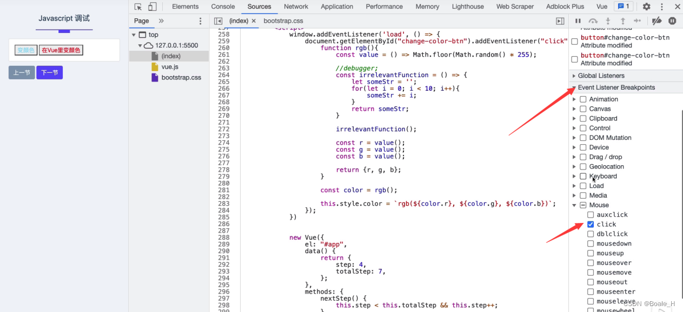683x312 pixels.
Task: Open Page pane three-dot menu
Action: coord(201,21)
